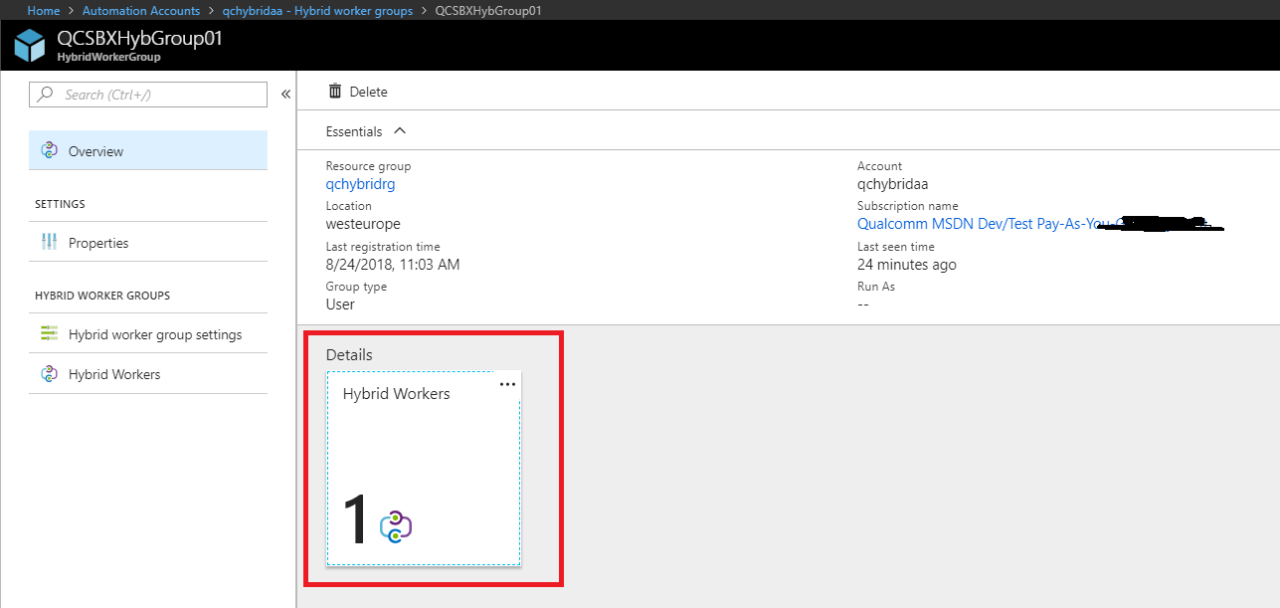Select Overview in the sidebar
Image resolution: width=1280 pixels, height=608 pixels.
[x=95, y=149]
